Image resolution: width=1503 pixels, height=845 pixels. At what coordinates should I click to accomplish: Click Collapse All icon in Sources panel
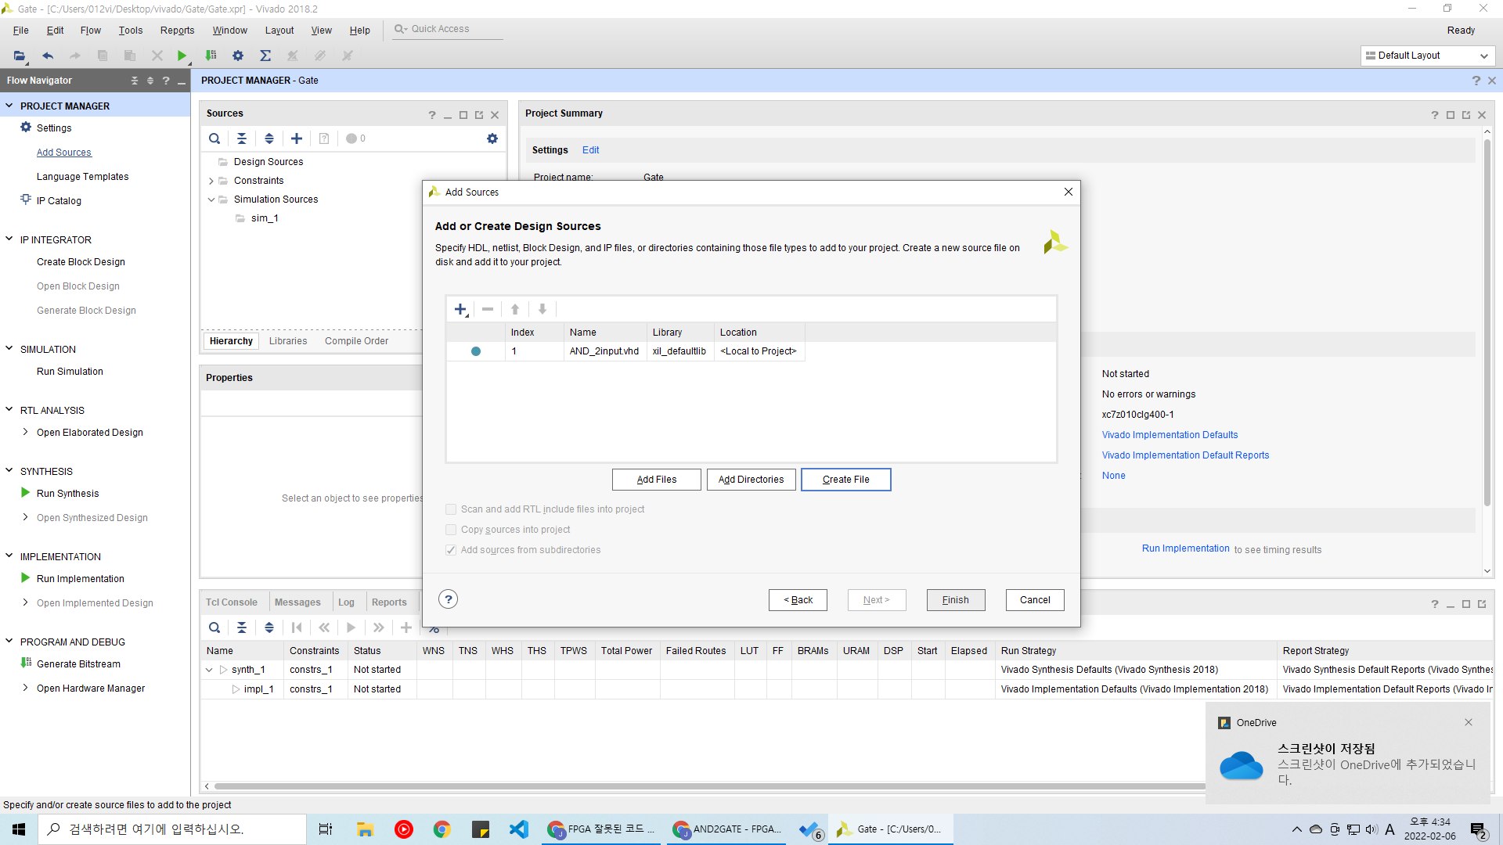click(x=242, y=138)
